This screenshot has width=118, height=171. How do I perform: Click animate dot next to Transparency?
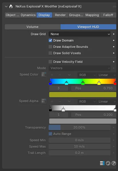[x=114, y=127]
